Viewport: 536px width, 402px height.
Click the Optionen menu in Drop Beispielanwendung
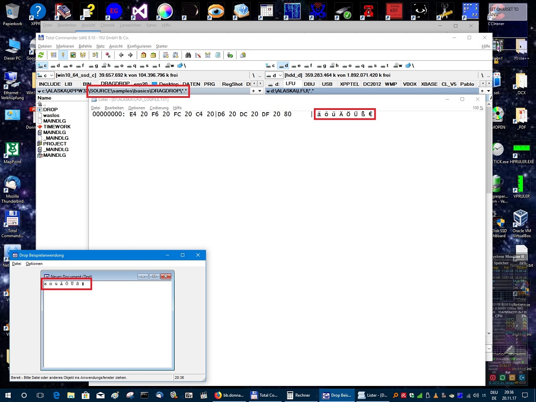coord(34,264)
